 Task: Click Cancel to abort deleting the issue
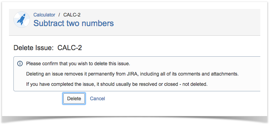[97, 99]
